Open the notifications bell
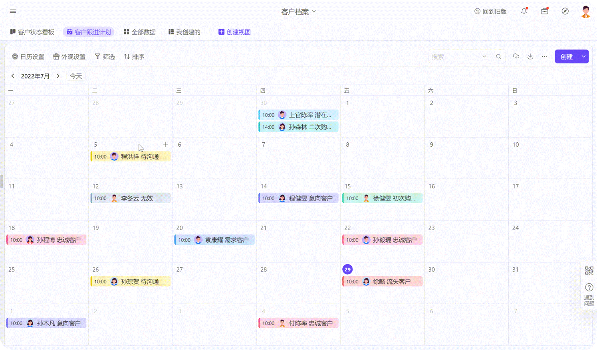The width and height of the screenshot is (597, 350). coord(524,11)
